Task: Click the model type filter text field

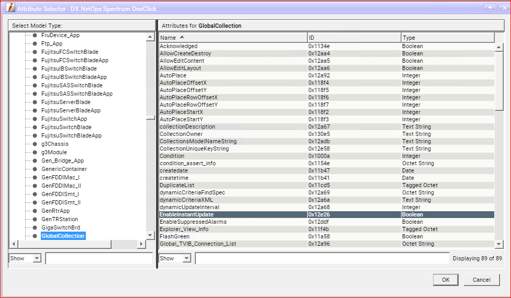Action: point(99,258)
